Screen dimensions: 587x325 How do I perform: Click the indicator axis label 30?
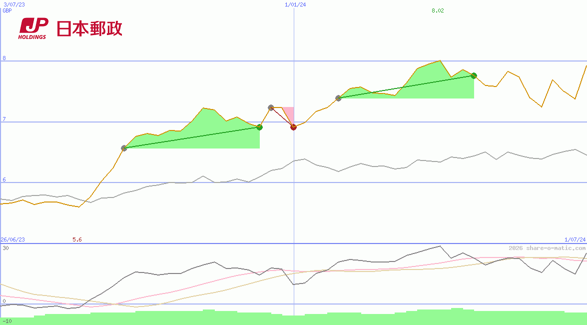(5, 248)
